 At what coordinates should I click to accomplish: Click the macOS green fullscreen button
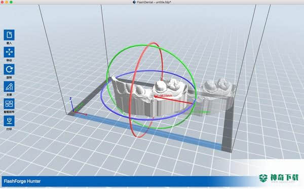11,2
